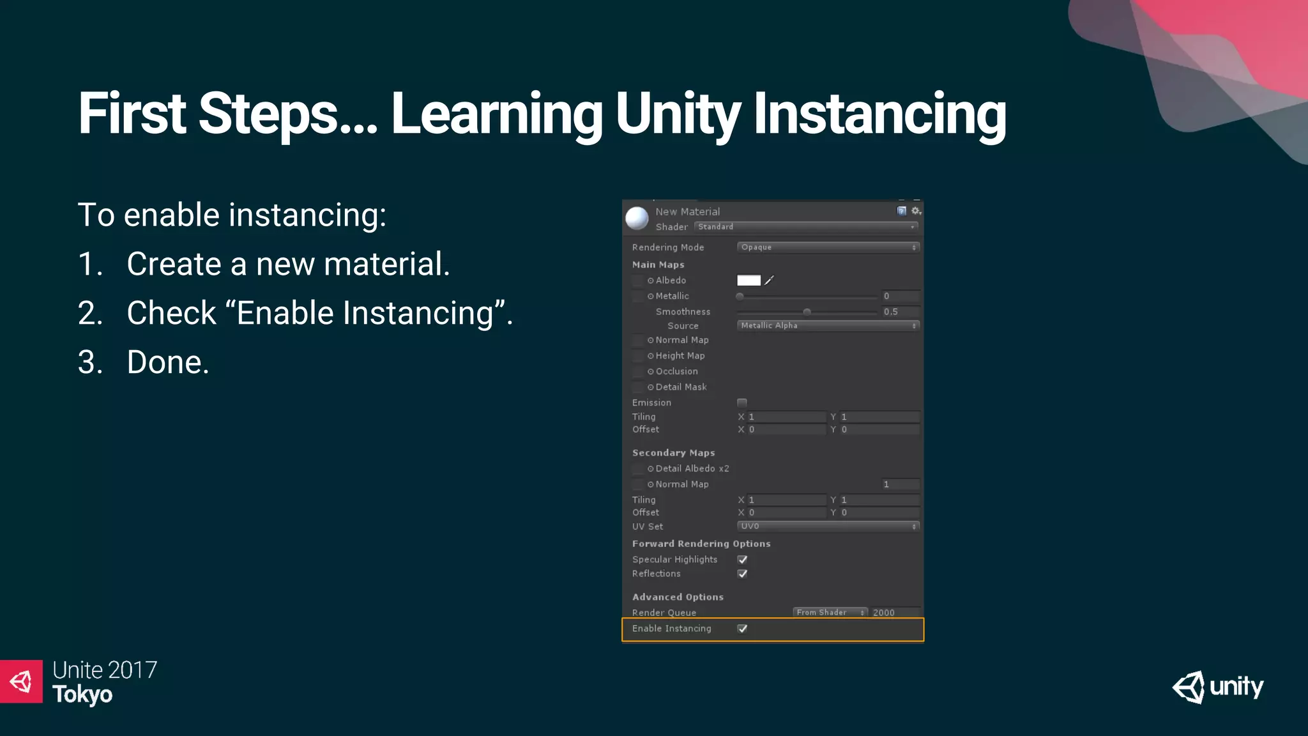Click the "New Material" title text
This screenshot has height=736, width=1308.
point(687,211)
